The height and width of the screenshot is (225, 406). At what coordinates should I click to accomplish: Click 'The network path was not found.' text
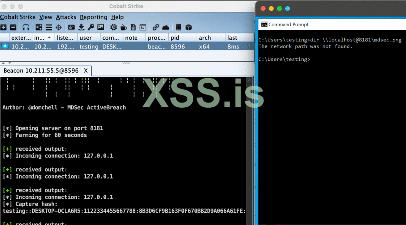pos(305,46)
